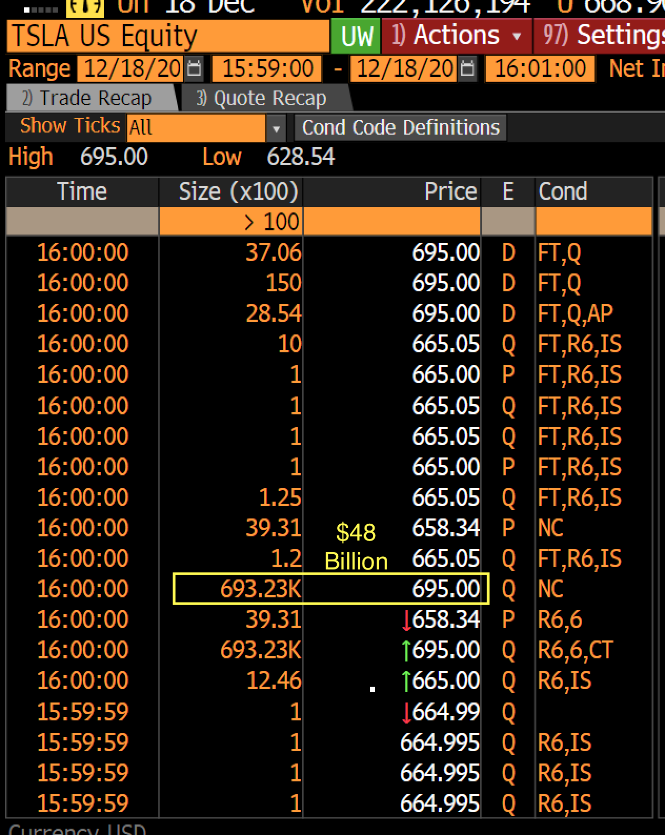This screenshot has height=835, width=665.
Task: Click the E exchange column header
Action: [508, 191]
